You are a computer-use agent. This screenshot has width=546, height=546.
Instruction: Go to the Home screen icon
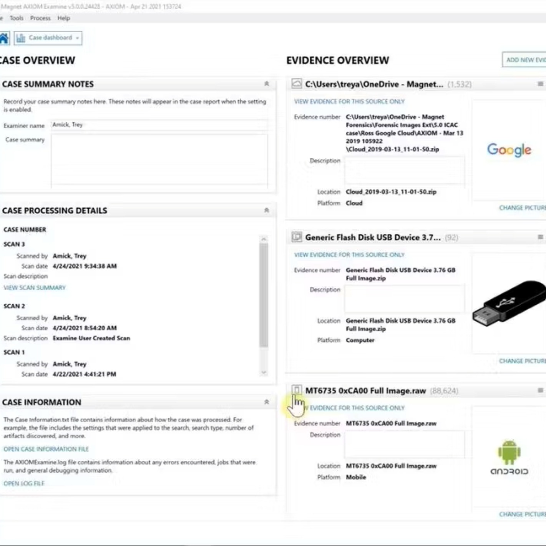[4, 38]
